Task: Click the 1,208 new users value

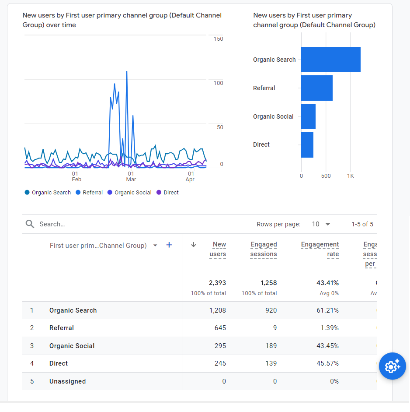Action: (218, 310)
